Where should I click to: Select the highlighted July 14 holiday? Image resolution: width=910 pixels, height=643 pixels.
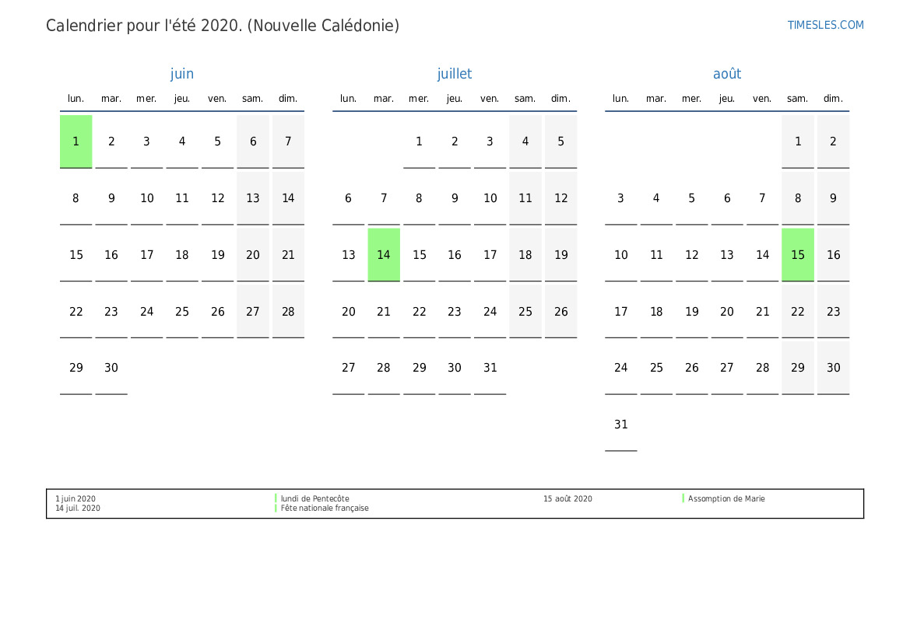coord(384,254)
